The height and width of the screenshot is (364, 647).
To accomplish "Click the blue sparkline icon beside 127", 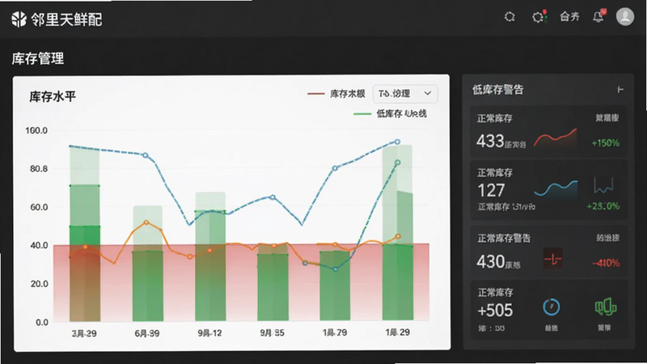I will pyautogui.click(x=556, y=188).
